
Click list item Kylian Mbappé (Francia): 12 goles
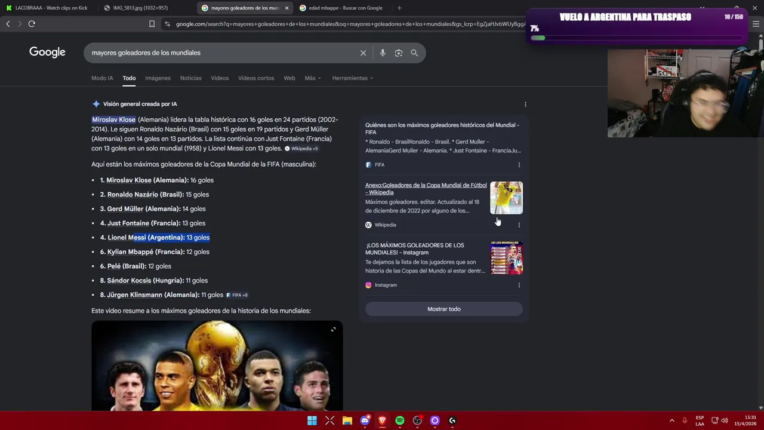(155, 252)
